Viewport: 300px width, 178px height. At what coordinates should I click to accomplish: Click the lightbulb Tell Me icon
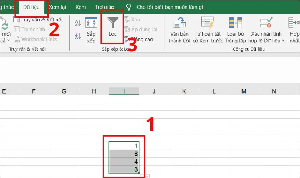[x=129, y=7]
